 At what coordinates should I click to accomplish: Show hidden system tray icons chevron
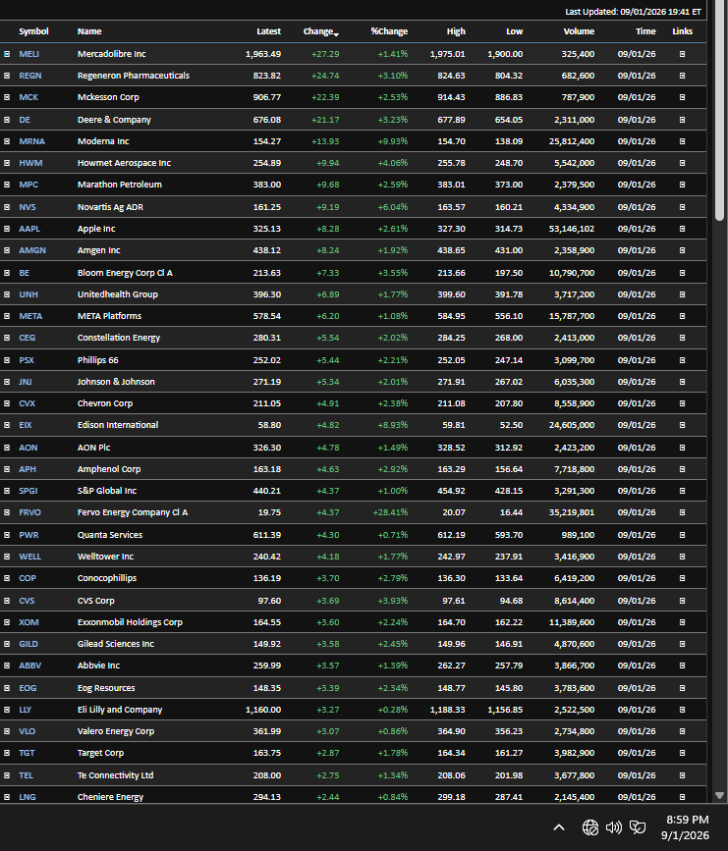coord(559,827)
